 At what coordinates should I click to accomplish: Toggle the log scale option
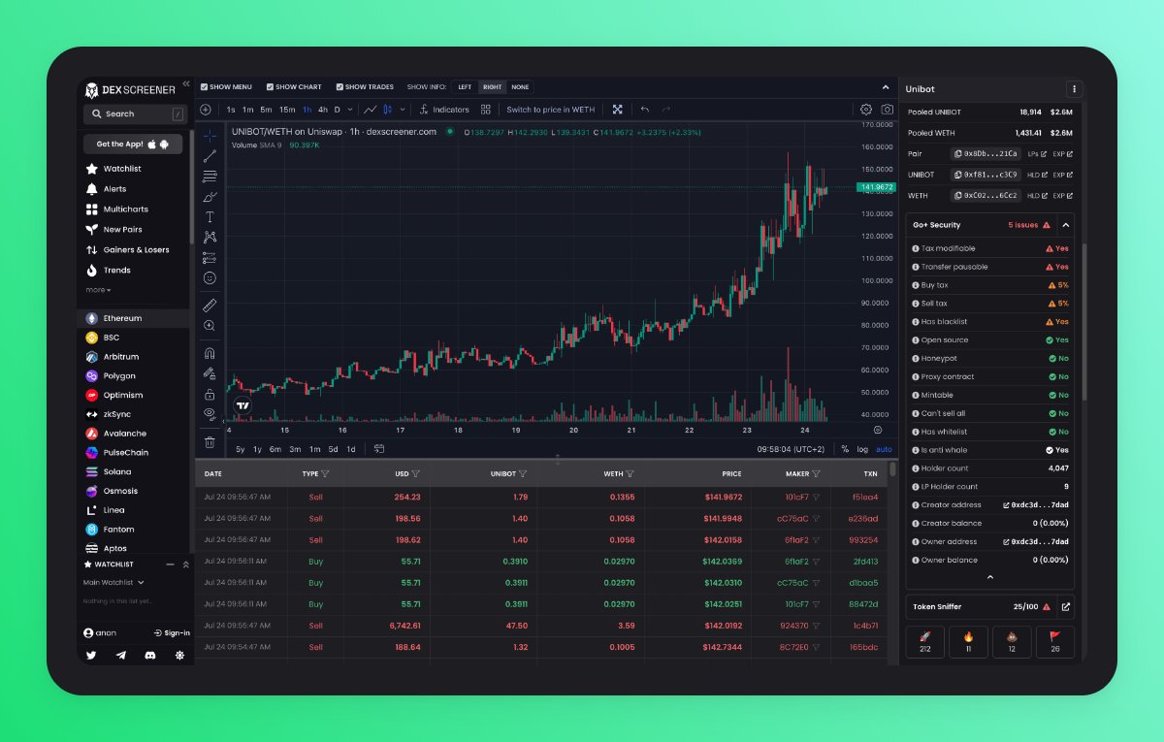tap(862, 449)
